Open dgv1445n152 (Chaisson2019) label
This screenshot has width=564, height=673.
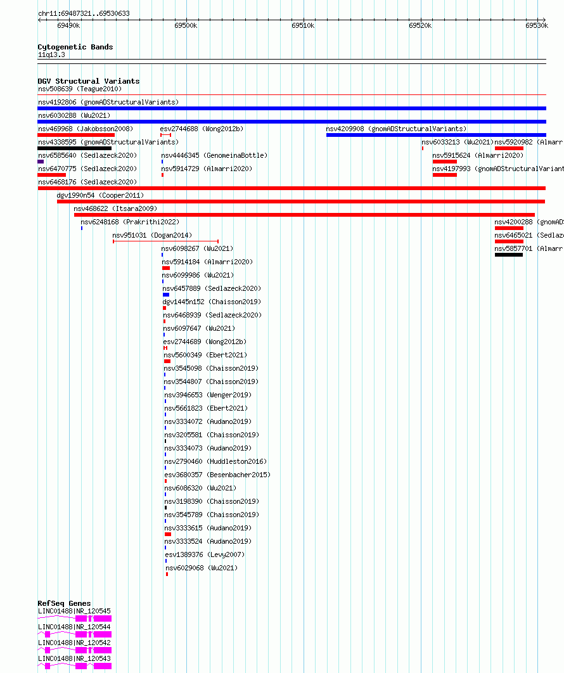tap(212, 302)
